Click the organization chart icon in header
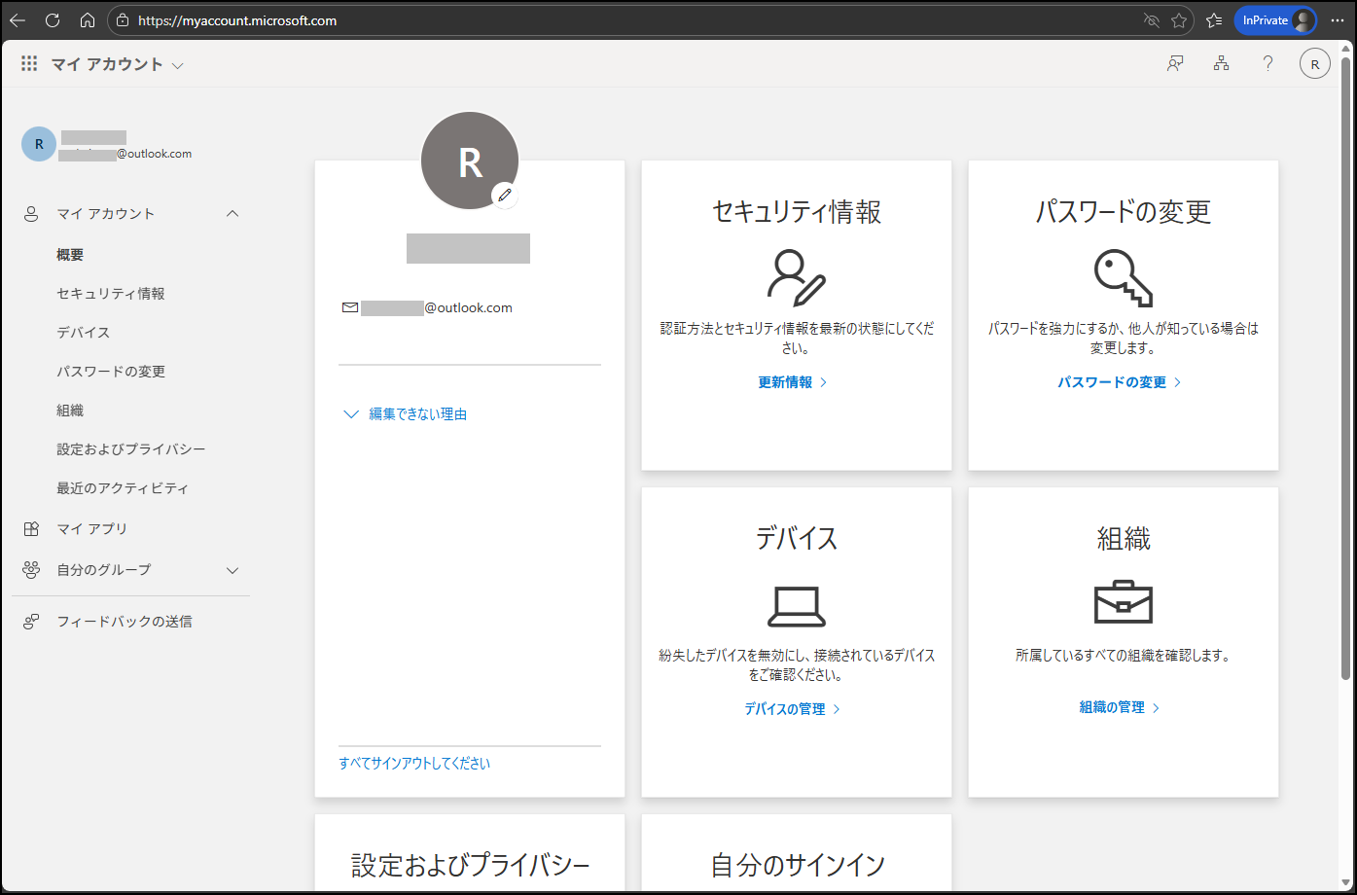The width and height of the screenshot is (1357, 895). coord(1221,64)
